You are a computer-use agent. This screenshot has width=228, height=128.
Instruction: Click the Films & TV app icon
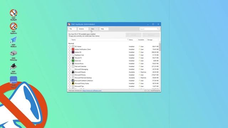tap(73, 58)
